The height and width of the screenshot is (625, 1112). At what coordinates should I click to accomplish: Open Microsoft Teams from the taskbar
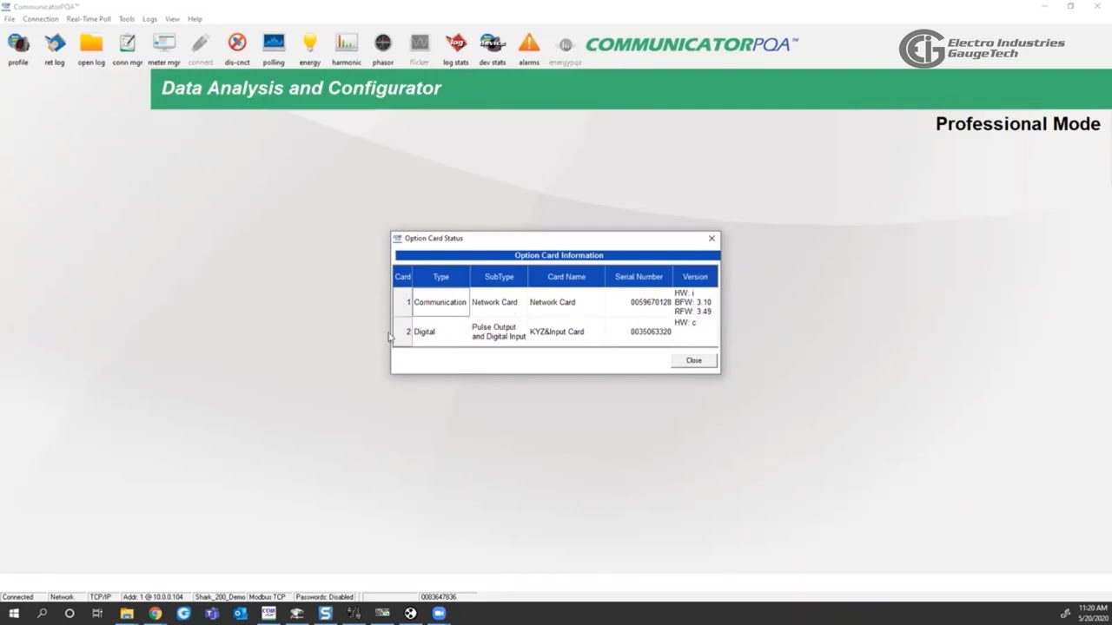(x=212, y=613)
